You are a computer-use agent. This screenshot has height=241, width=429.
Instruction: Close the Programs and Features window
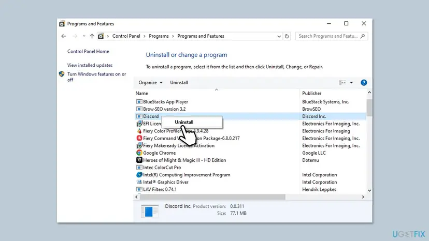point(364,23)
